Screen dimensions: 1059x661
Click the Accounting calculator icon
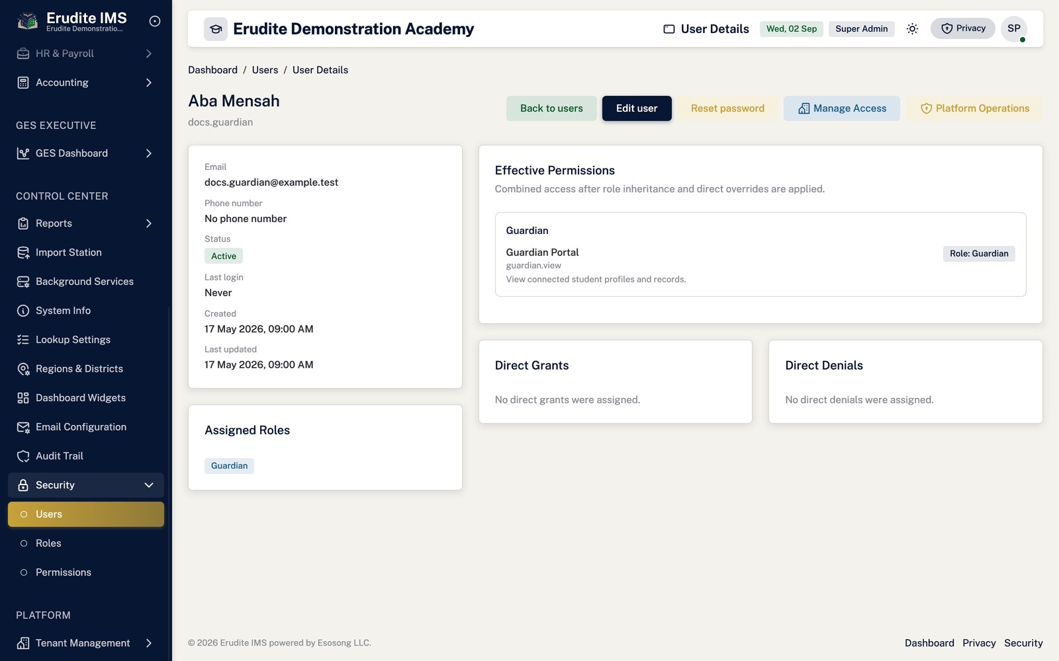pos(23,83)
